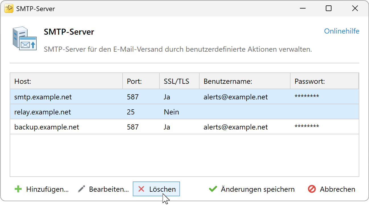Image resolution: width=369 pixels, height=213 pixels.
Task: Open the Onlinehilfe link
Action: 342,31
